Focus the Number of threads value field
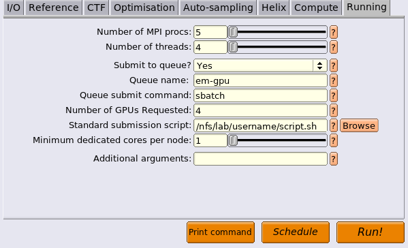Image resolution: width=408 pixels, height=248 pixels. coord(210,48)
